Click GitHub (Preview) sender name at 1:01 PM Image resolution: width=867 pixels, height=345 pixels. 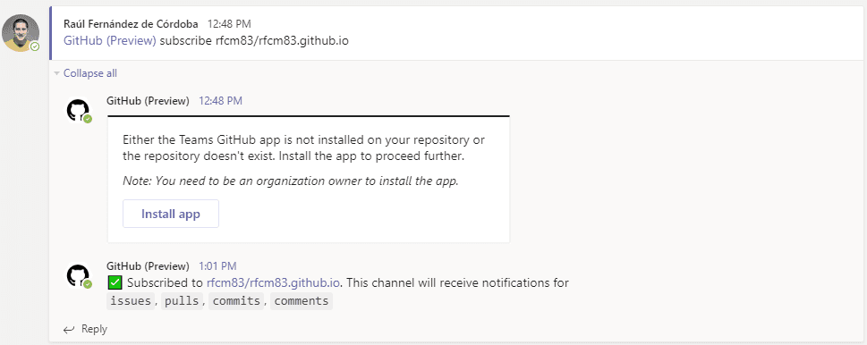point(148,265)
